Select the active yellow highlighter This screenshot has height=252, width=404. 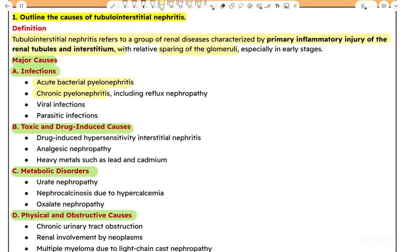point(161,6)
